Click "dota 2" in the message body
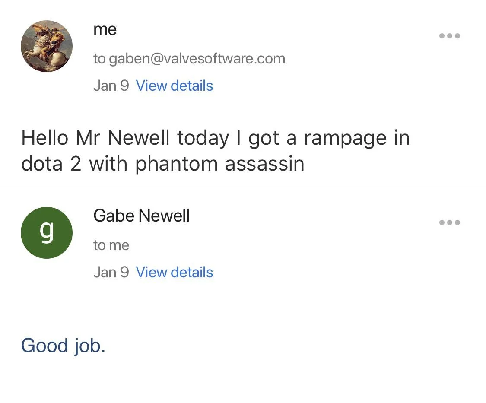Image resolution: width=486 pixels, height=403 pixels. (x=51, y=164)
